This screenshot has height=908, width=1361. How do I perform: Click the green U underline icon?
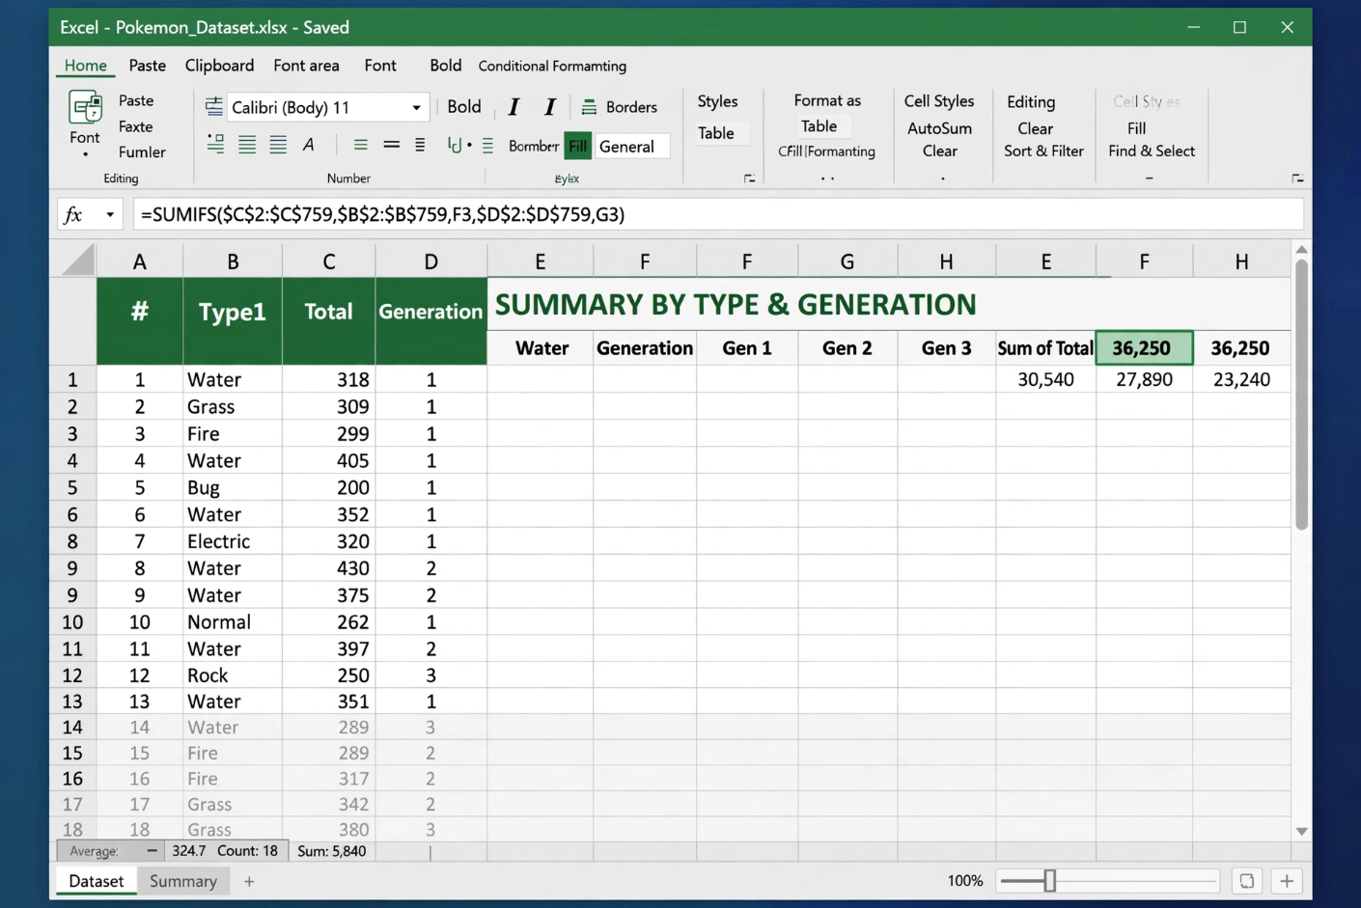pyautogui.click(x=455, y=146)
